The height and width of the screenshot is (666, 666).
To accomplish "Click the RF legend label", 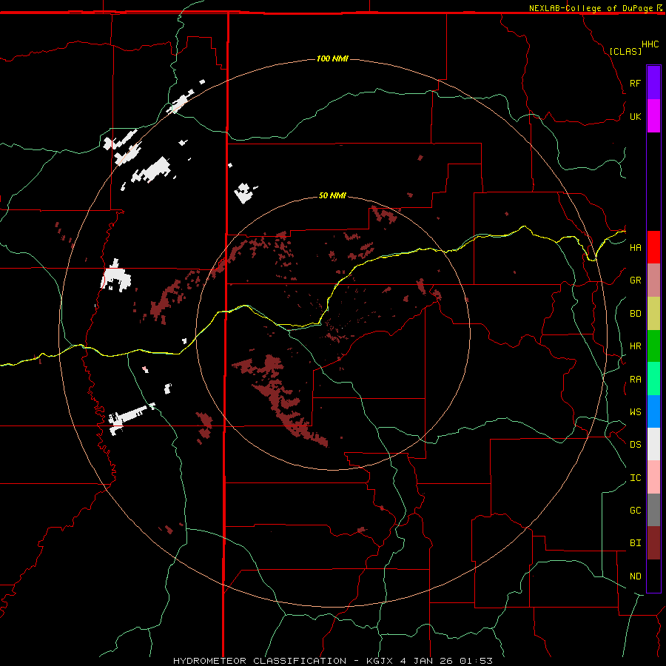I will [635, 83].
